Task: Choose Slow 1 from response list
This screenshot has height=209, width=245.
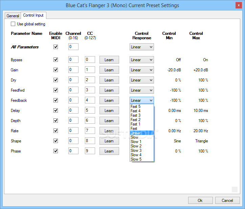Action: pos(142,142)
